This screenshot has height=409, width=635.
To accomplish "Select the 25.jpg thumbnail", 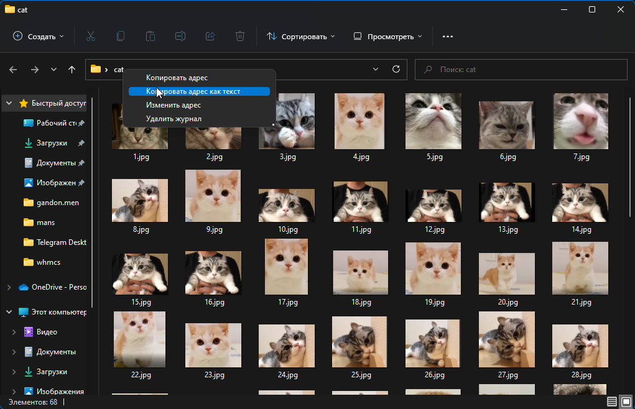I will [359, 342].
